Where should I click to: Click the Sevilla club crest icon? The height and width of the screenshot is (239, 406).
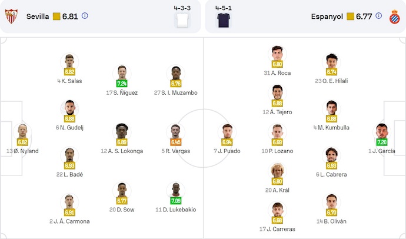12,16
